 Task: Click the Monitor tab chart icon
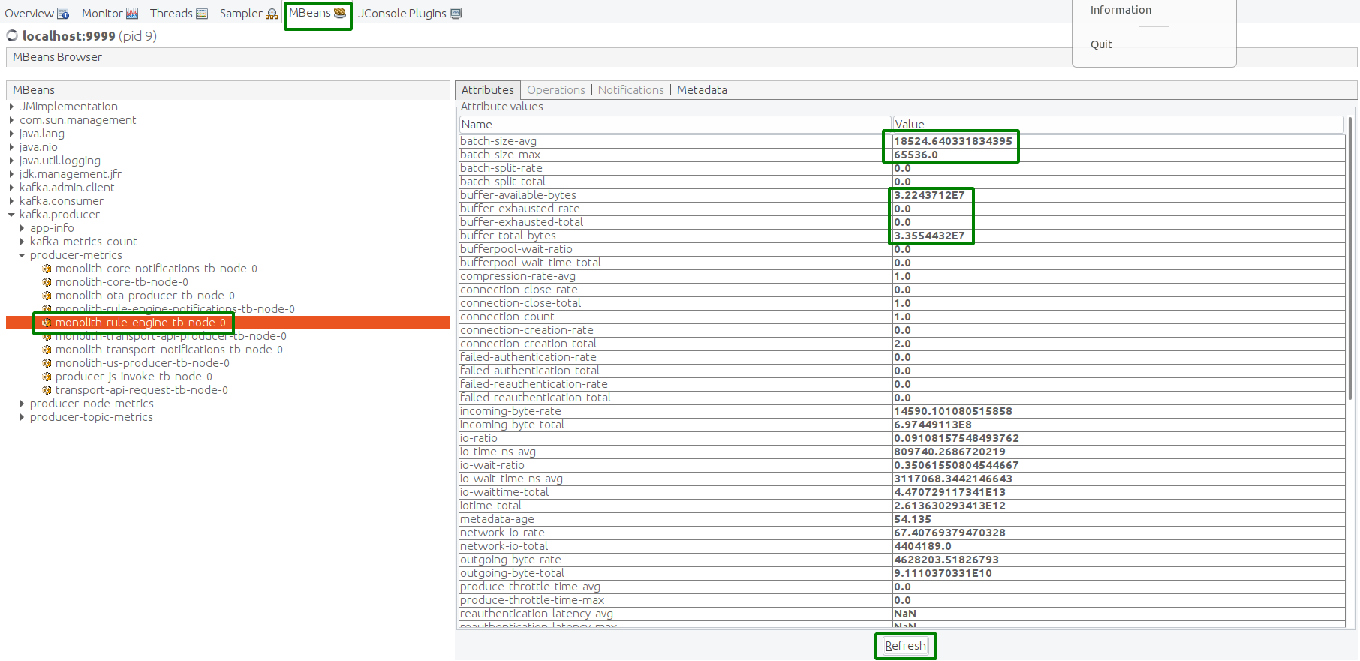[x=132, y=14]
